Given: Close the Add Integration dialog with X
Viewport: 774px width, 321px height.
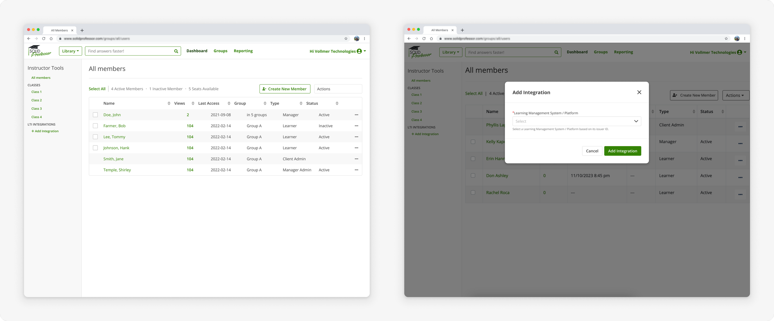Looking at the screenshot, I should tap(639, 92).
